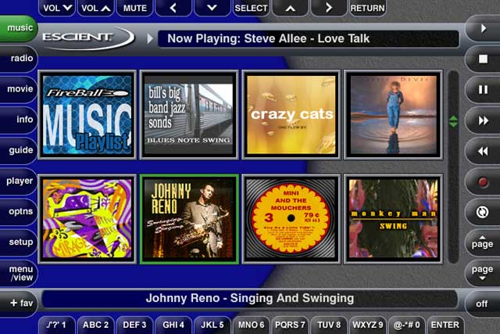Image resolution: width=500 pixels, height=334 pixels.
Task: Click the RETURN button
Action: 367,8
